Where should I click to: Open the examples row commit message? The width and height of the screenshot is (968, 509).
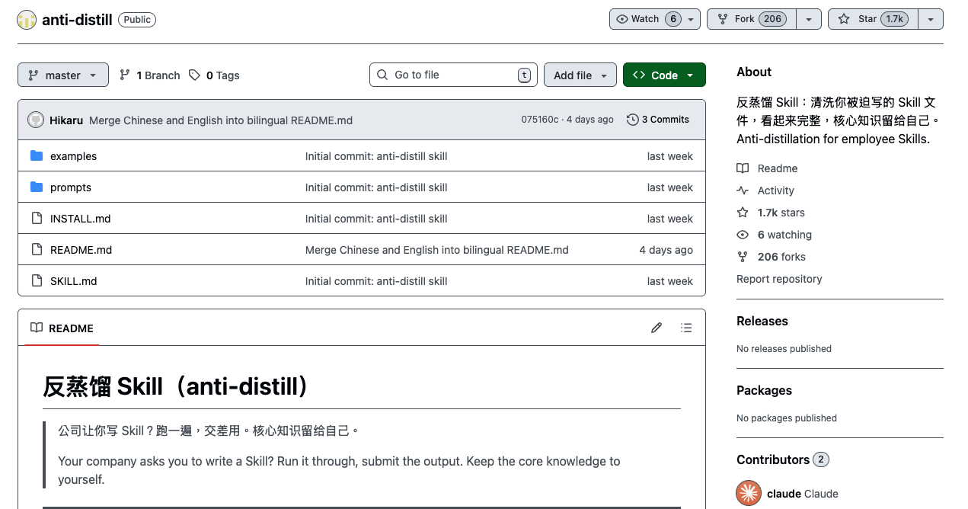pos(376,156)
